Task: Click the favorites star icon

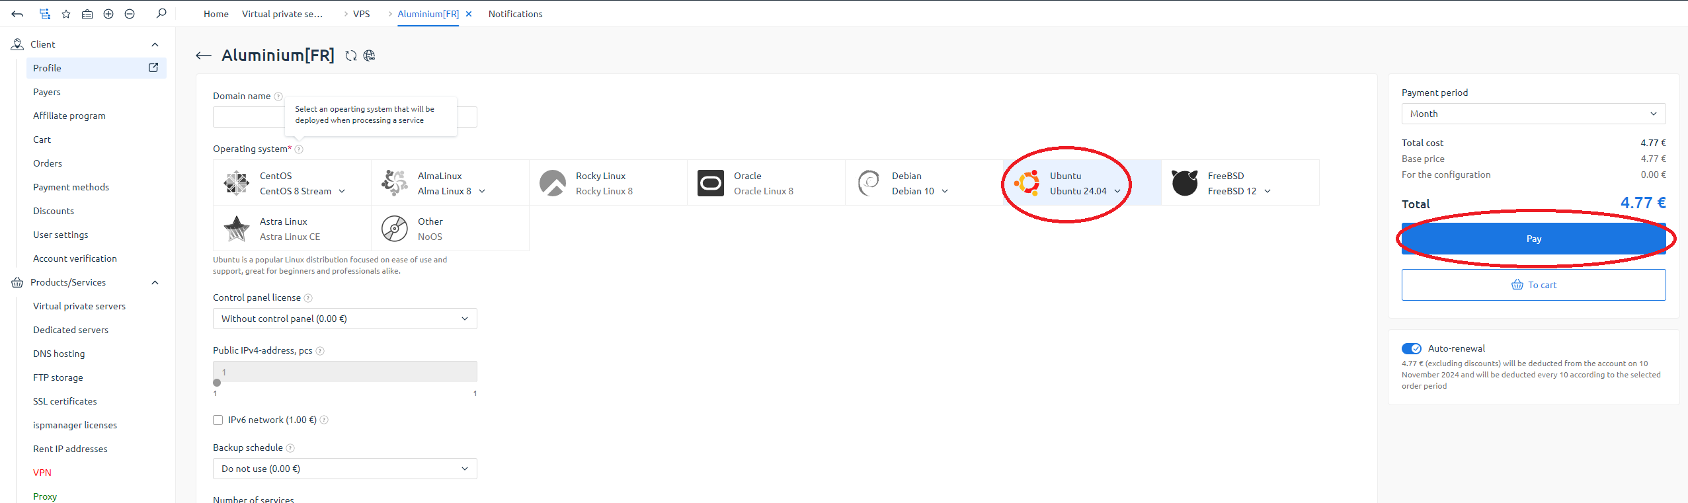Action: pyautogui.click(x=66, y=14)
